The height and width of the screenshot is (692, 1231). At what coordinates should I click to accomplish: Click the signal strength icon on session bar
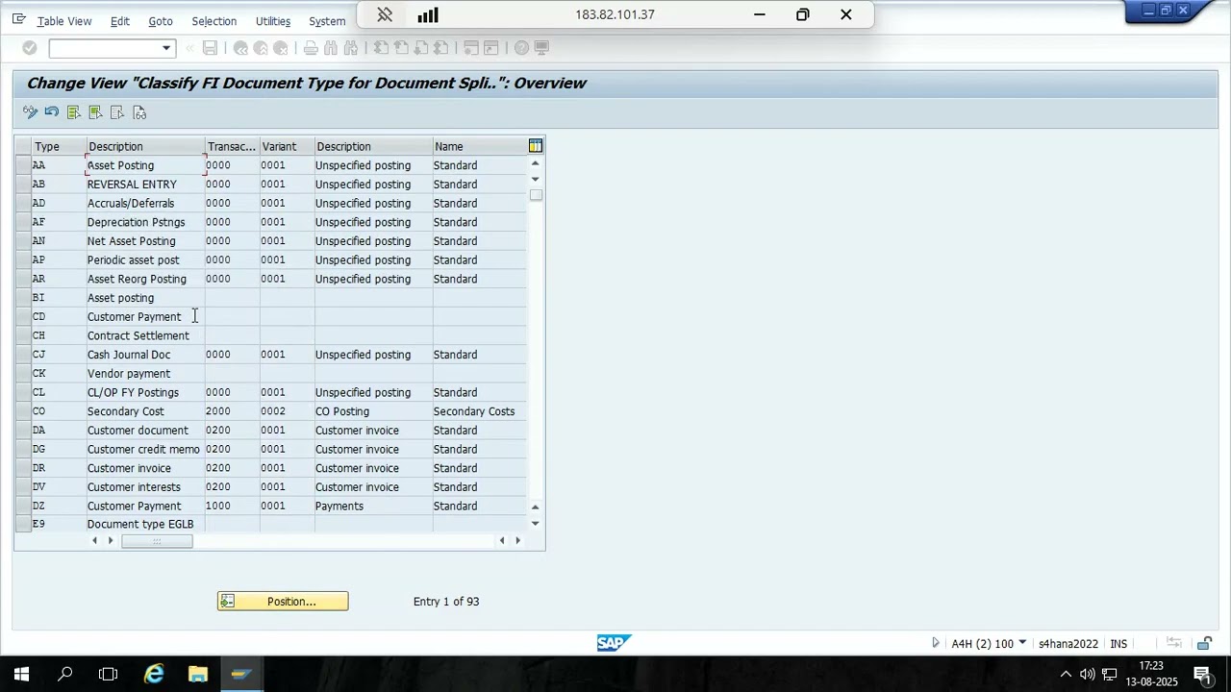point(428,14)
